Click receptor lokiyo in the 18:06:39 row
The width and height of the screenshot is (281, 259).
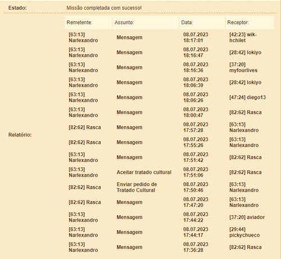[245, 83]
